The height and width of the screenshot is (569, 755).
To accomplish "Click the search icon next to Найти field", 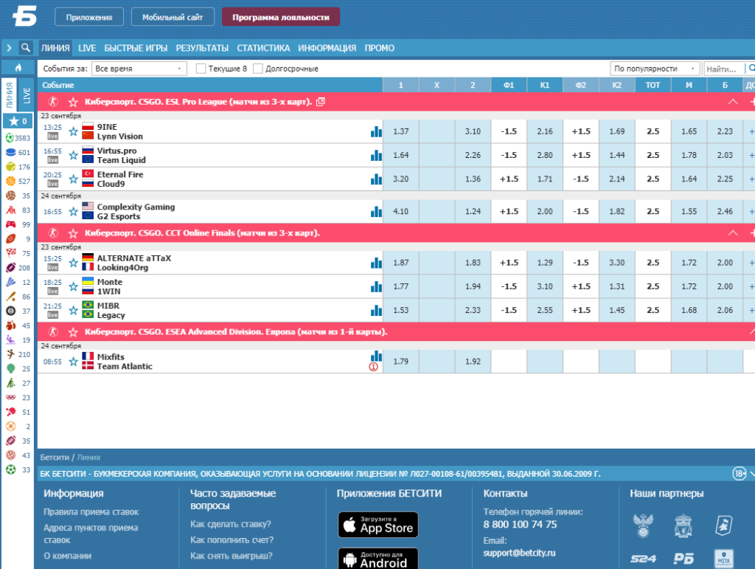I will (751, 69).
